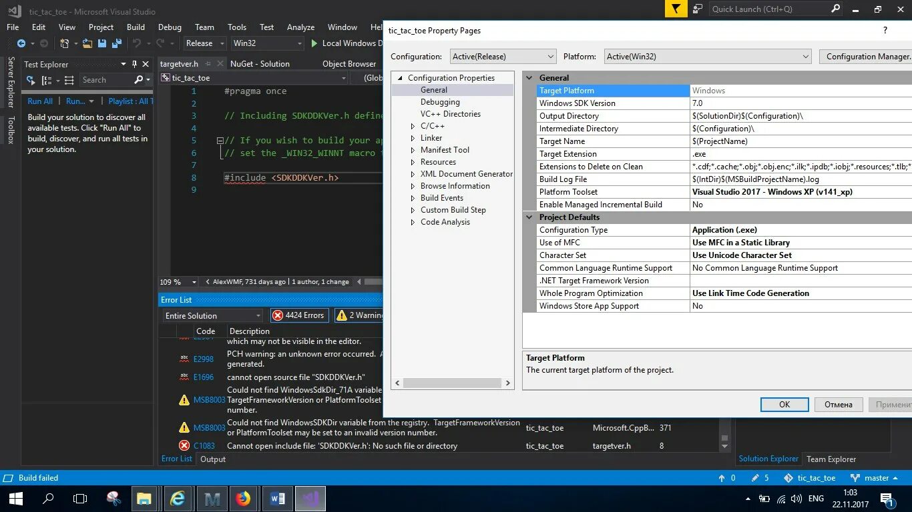Click the Save All toolbar icon

tap(116, 43)
